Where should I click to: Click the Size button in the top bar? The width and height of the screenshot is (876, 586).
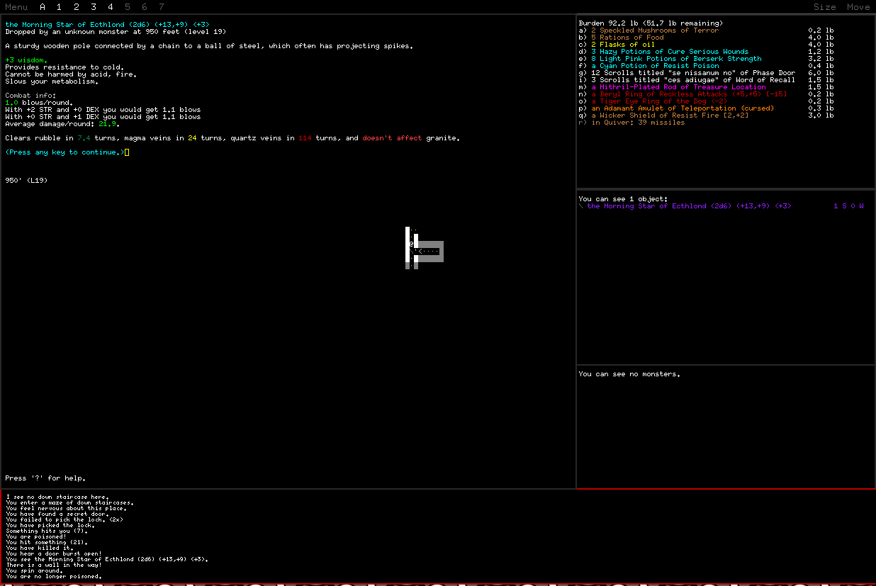click(x=824, y=6)
